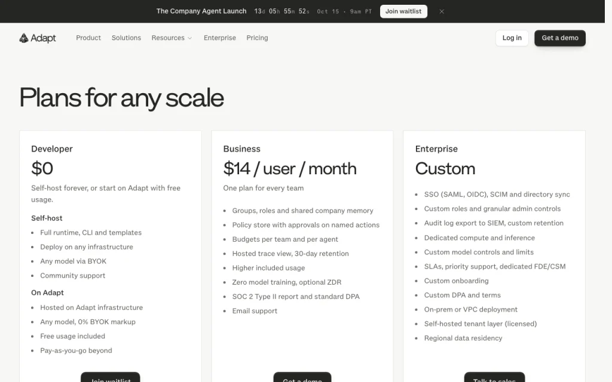612x382 pixels.
Task: Go to the Enterprise nav page
Action: (x=220, y=38)
